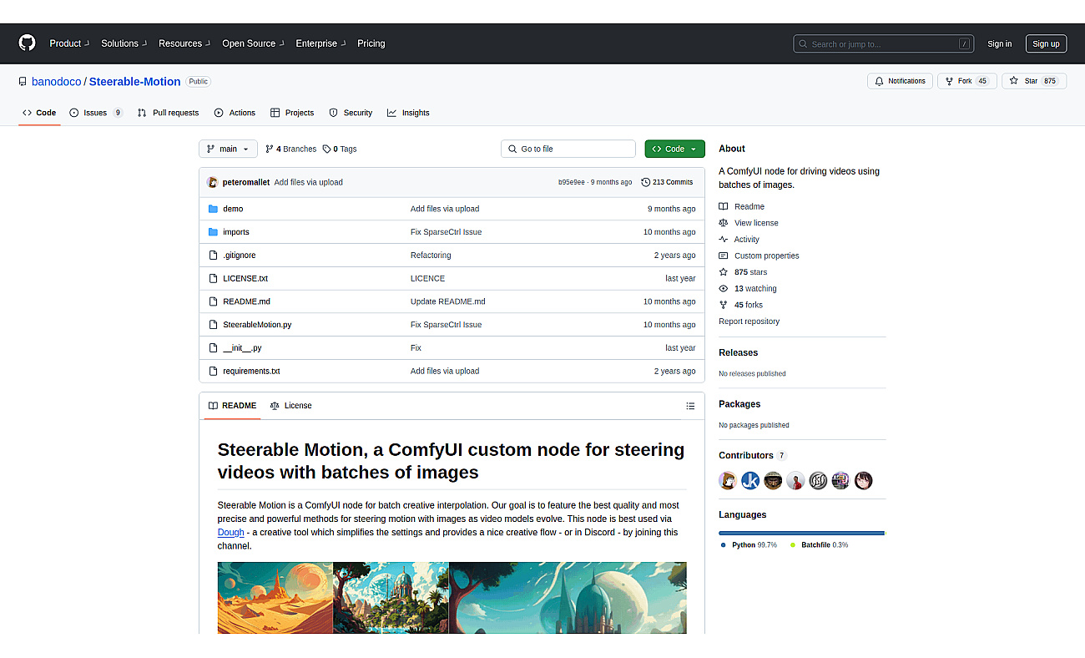1085x658 pixels.
Task: Open commit hash b95e9ee
Action: 572,182
